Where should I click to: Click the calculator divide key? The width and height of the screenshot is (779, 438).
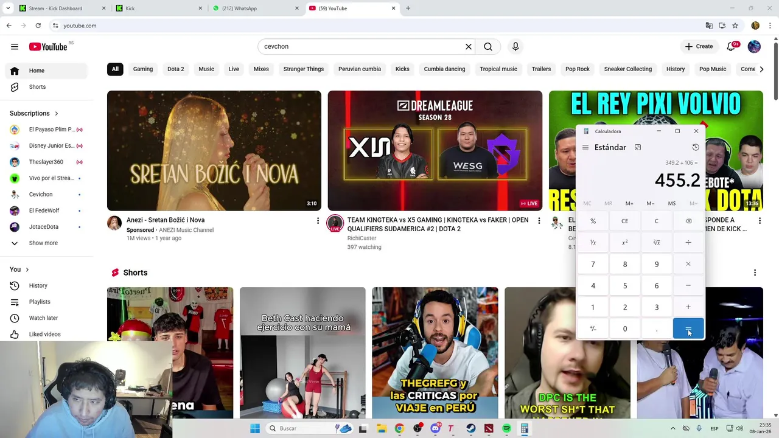(688, 242)
